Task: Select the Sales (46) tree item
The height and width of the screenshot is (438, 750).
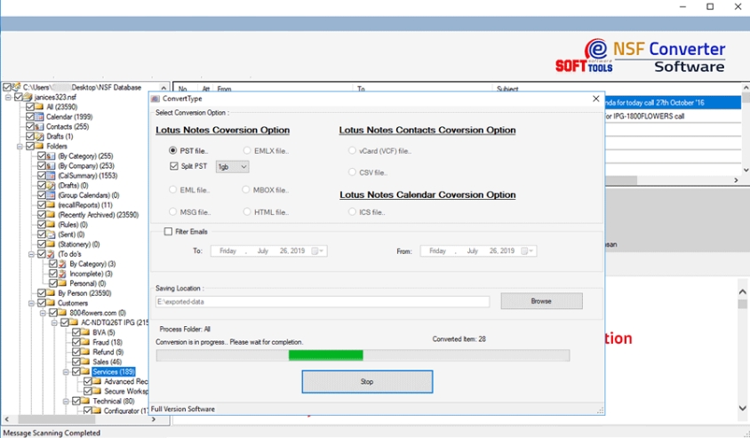Action: click(x=107, y=362)
